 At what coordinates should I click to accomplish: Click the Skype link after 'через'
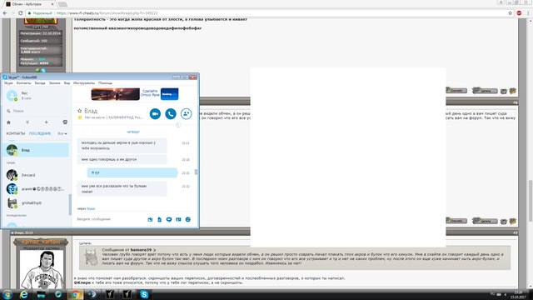[91, 208]
